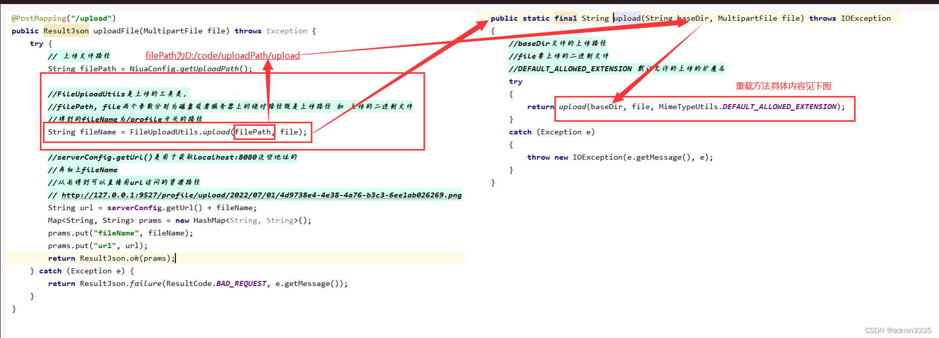Click the '//从而得到可以直接用url访问的资源路径' comment
Image resolution: width=939 pixels, height=338 pixels.
pos(124,182)
